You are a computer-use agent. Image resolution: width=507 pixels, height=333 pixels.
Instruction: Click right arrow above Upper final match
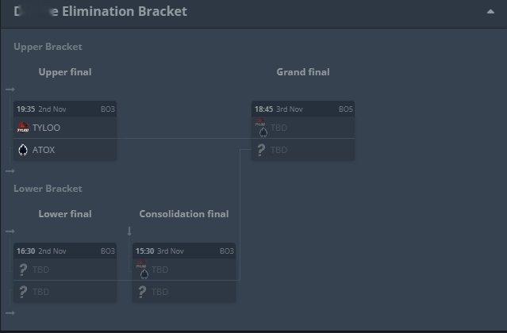click(10, 90)
